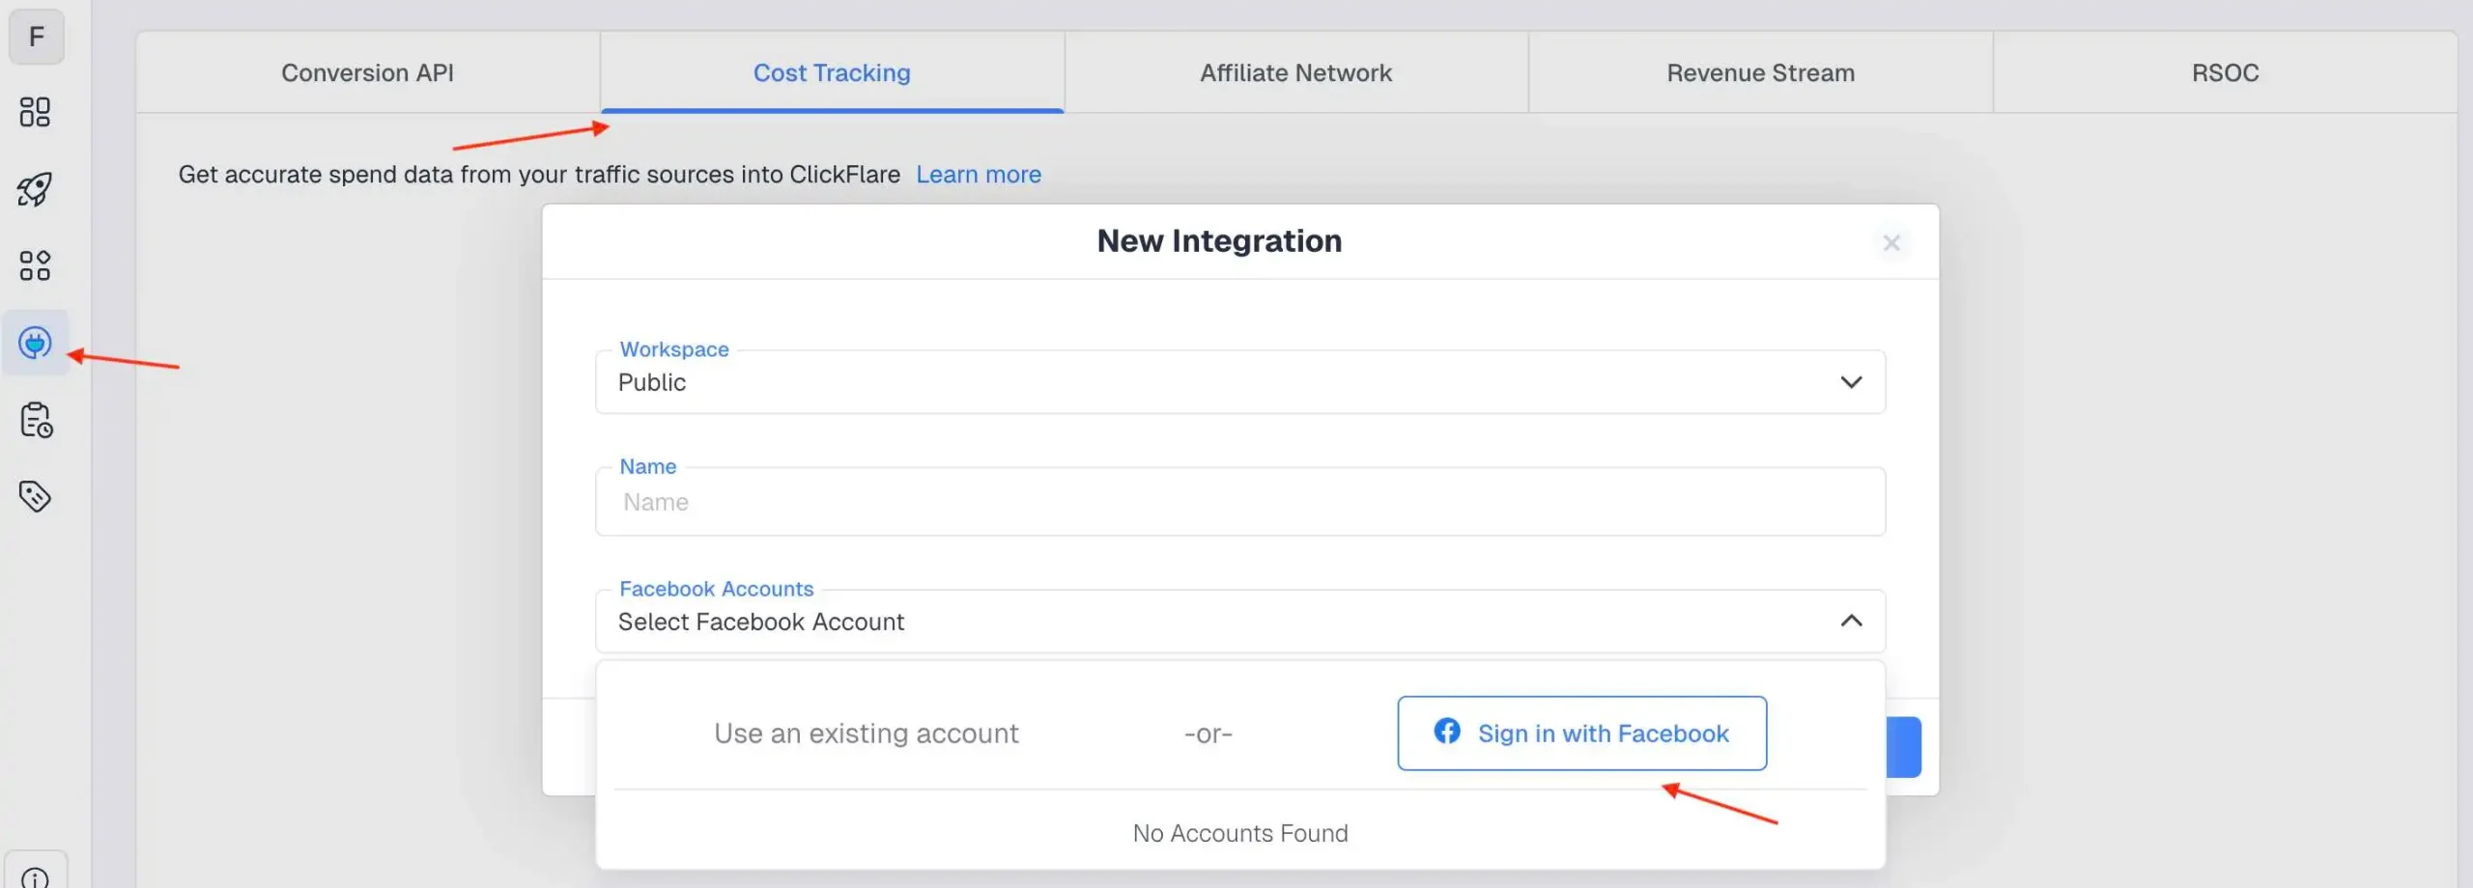This screenshot has height=888, width=2473.
Task: Click the Workspace dropdown chevron arrow
Action: pos(1851,382)
